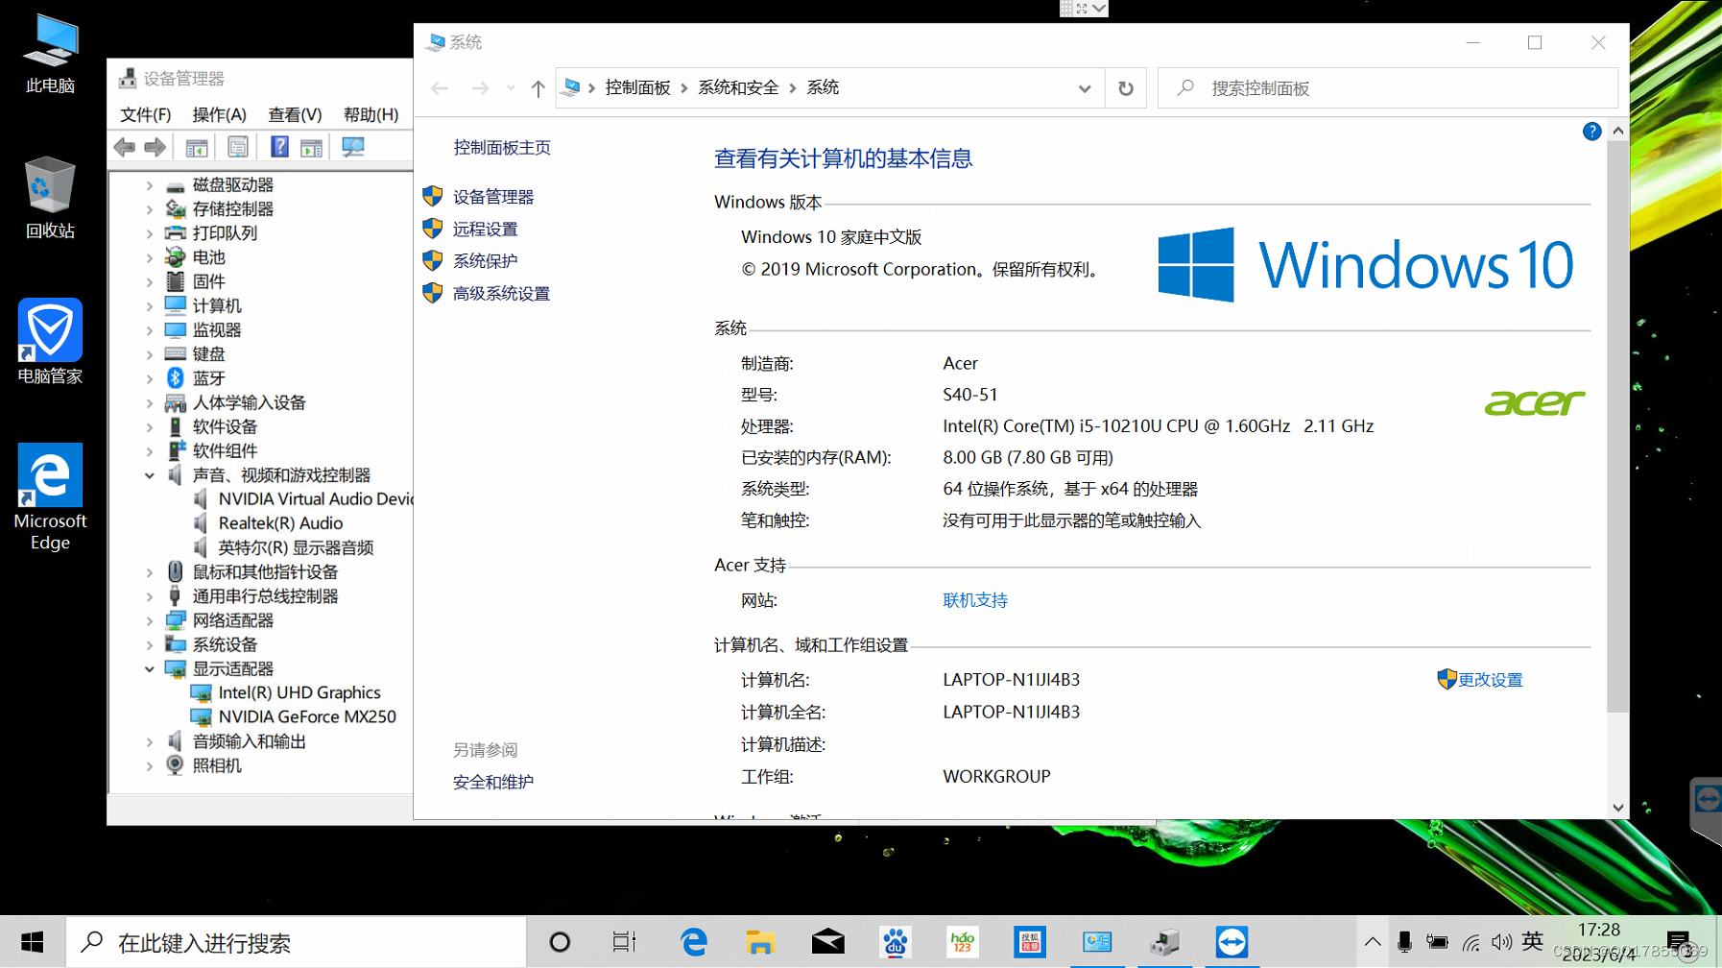Select Microsoft Edge desktop shortcut
The width and height of the screenshot is (1722, 968).
50,497
